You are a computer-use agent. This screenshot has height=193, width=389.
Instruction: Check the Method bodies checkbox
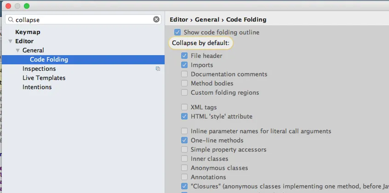pyautogui.click(x=185, y=84)
